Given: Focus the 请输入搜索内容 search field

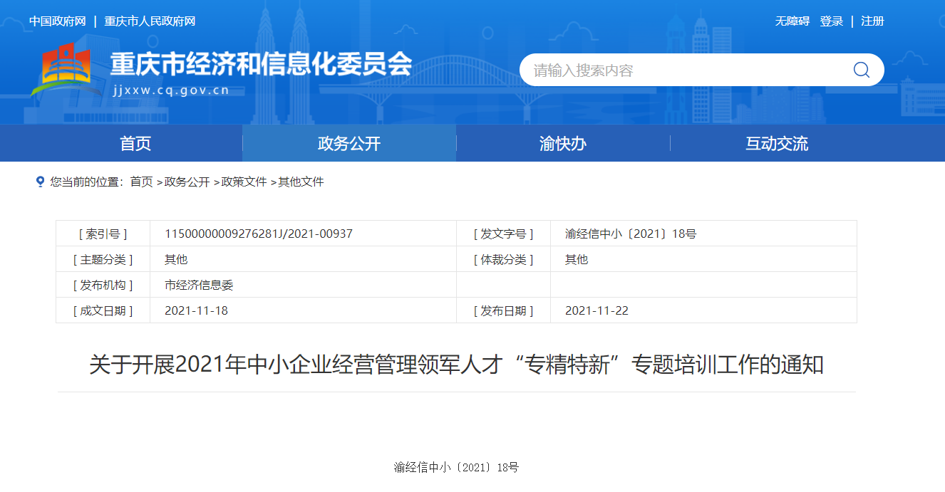Looking at the screenshot, I should (684, 70).
